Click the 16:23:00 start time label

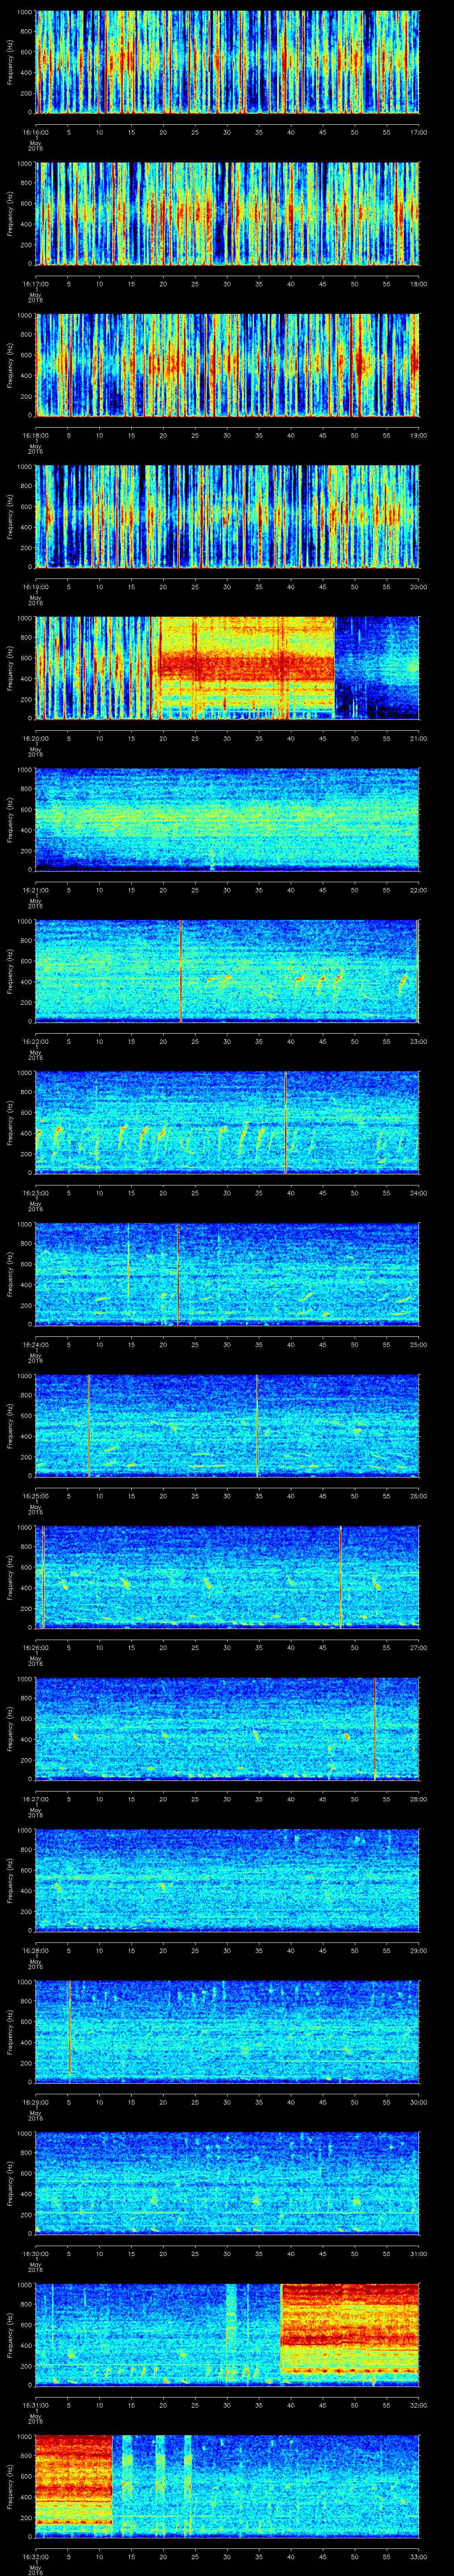click(x=35, y=1193)
